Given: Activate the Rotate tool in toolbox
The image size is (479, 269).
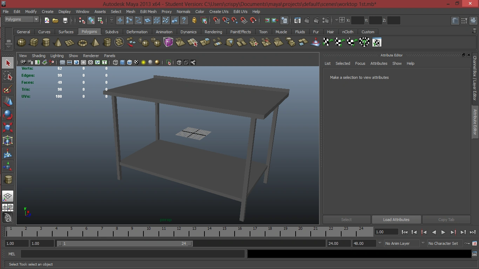Looking at the screenshot, I should (x=8, y=115).
